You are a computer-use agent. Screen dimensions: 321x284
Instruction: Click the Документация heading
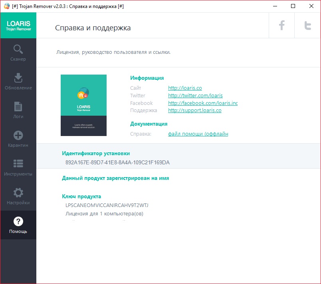[x=149, y=124]
